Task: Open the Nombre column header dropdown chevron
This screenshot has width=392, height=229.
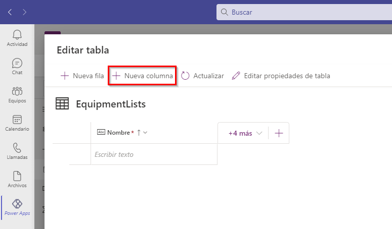Action: pyautogui.click(x=145, y=133)
